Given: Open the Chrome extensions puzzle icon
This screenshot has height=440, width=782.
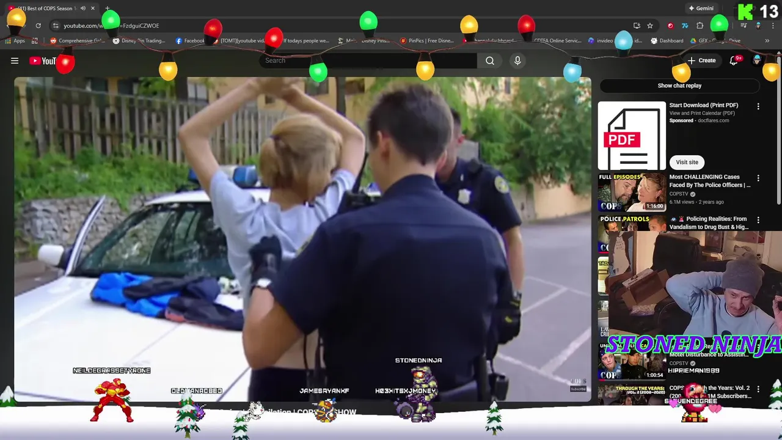Looking at the screenshot, I should (x=700, y=26).
